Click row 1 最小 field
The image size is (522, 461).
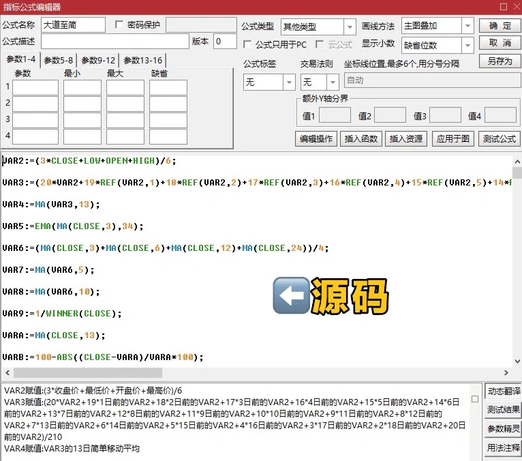click(82, 87)
